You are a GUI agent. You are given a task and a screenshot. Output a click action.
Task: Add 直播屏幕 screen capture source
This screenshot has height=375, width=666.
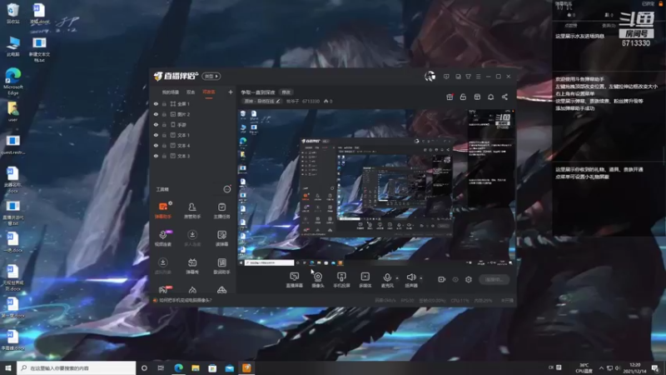pyautogui.click(x=295, y=280)
